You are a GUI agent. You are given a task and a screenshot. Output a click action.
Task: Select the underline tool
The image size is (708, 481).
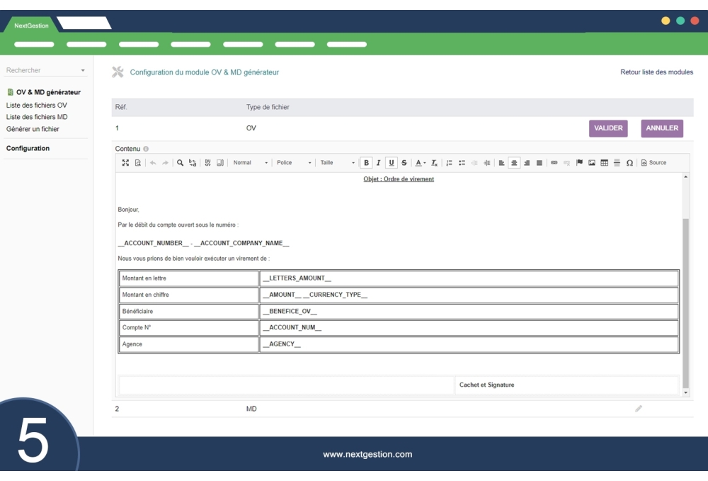tap(390, 162)
